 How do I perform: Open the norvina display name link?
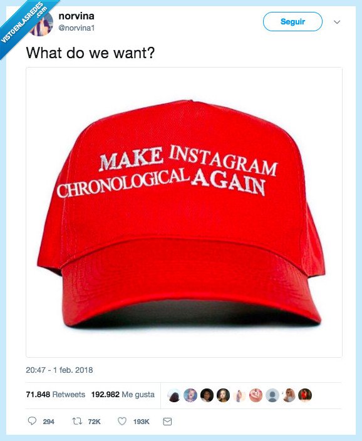pyautogui.click(x=76, y=16)
